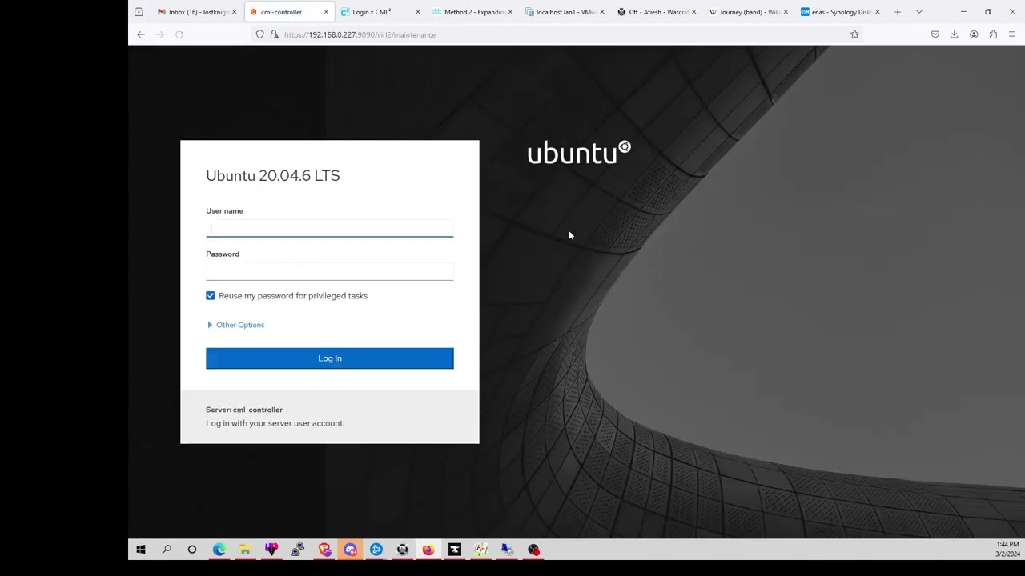Click the Ubuntu 20.04.6 LTS heading
The width and height of the screenshot is (1025, 576).
[273, 176]
